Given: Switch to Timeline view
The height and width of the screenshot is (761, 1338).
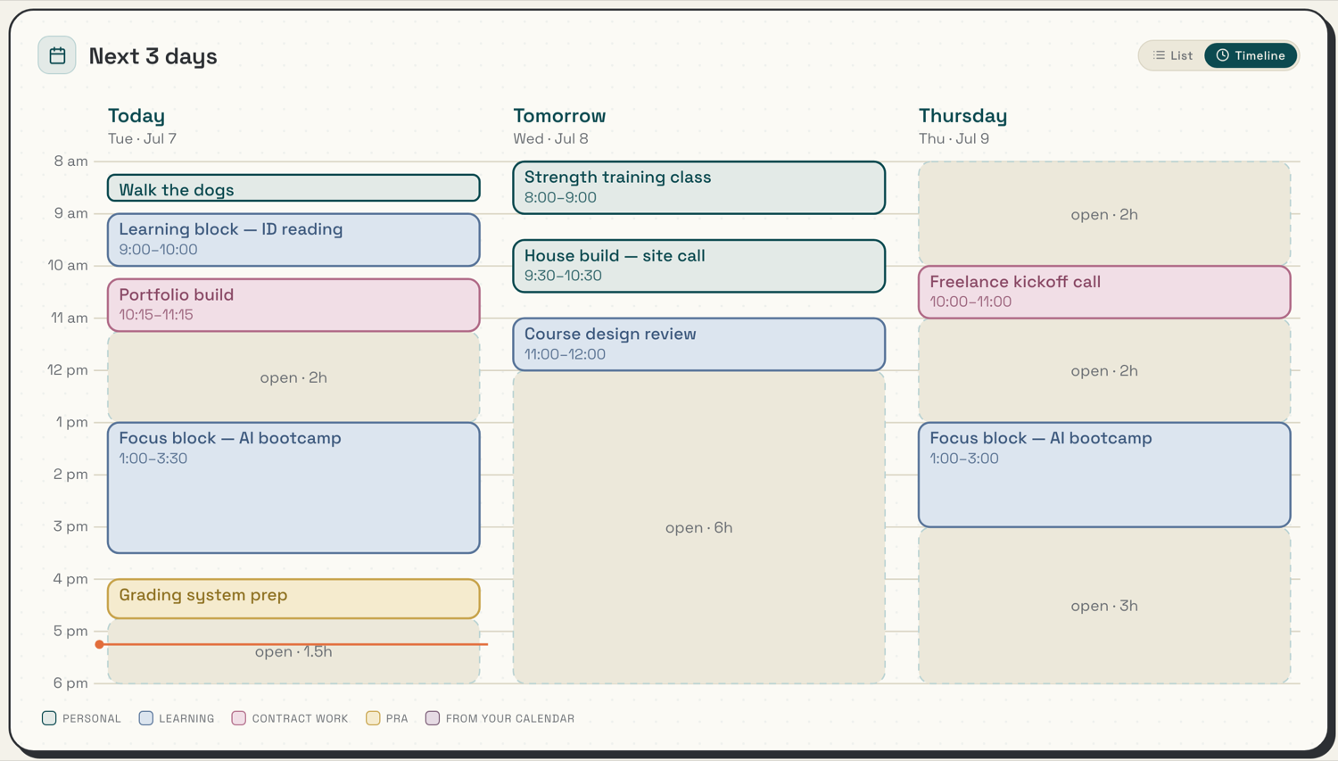Looking at the screenshot, I should (x=1251, y=55).
